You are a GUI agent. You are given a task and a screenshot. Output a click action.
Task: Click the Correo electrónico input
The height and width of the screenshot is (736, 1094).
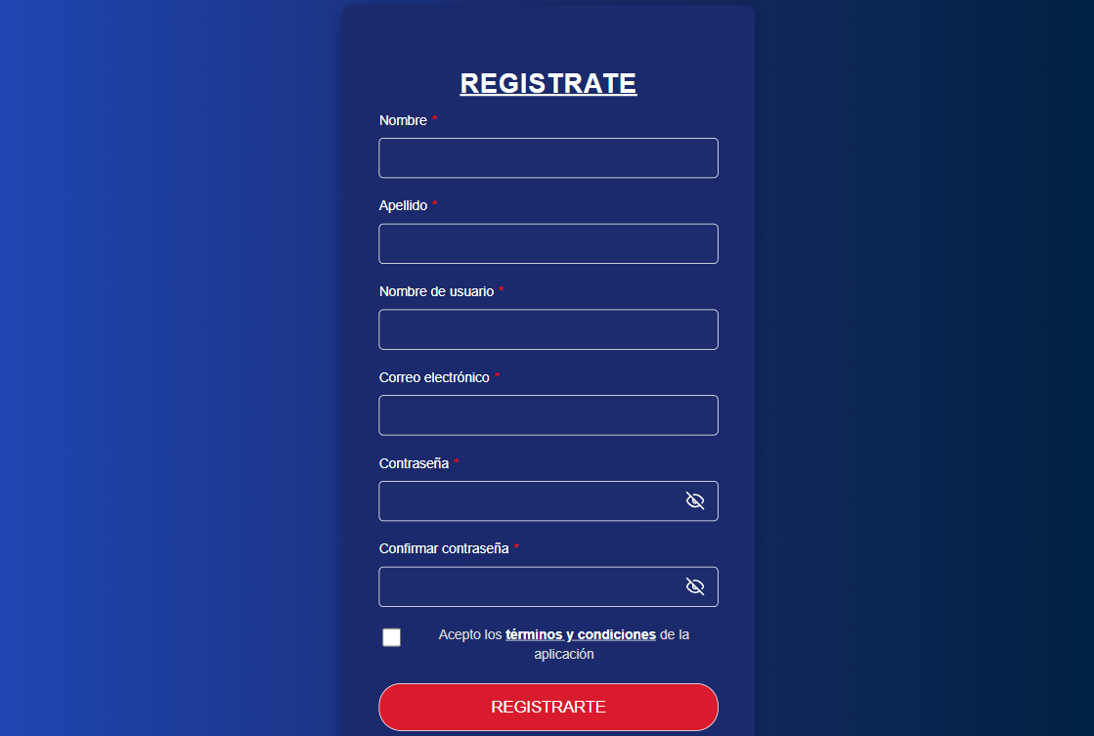pyautogui.click(x=547, y=414)
